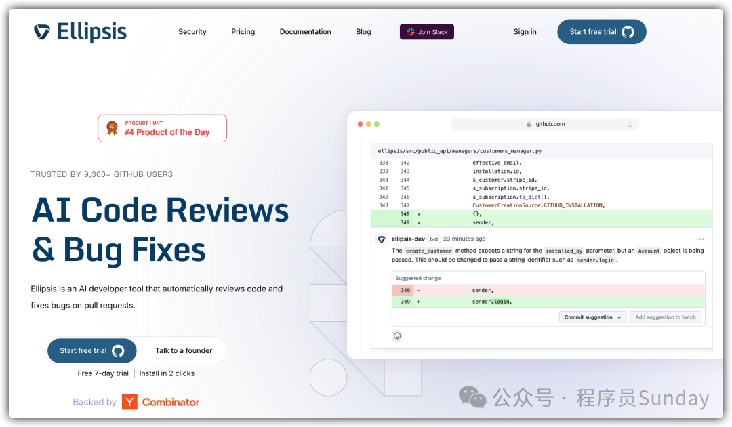Click the customers_manager.py file path

point(460,151)
